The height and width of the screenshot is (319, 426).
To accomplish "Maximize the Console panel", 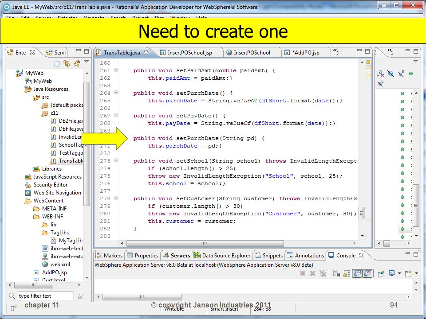I will click(416, 254).
